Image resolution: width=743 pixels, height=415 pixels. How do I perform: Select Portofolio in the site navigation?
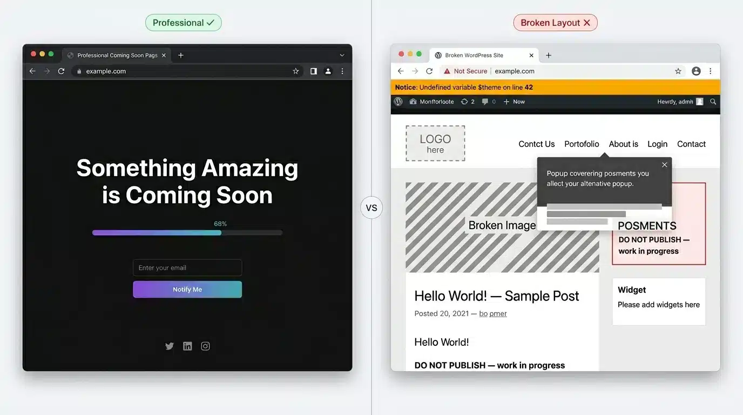[582, 144]
